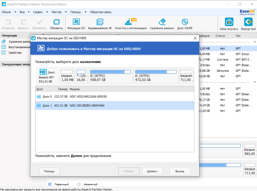The image size is (257, 191).
Task: Click the Диск column header
Action: [x=44, y=89]
